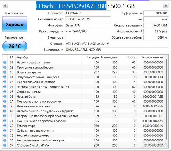The height and width of the screenshot is (151, 171).
Task: Click the status icon for CRC-ошибки UltraDMA
Action: (x=5, y=145)
